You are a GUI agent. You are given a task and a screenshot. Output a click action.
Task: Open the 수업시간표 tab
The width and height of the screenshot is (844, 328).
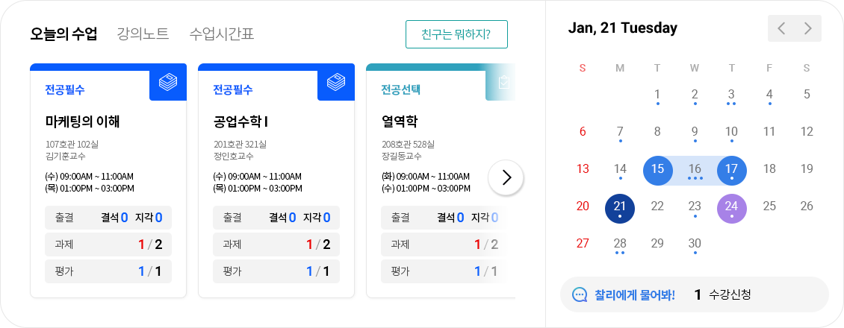[x=222, y=34]
